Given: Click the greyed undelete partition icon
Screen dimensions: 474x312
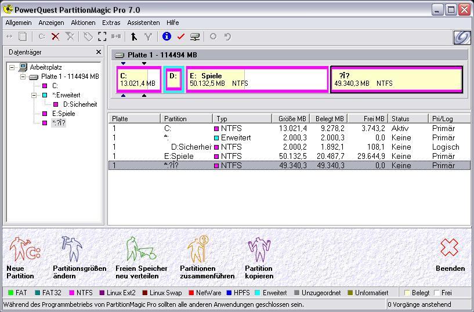Looking at the screenshot, I should coord(70,37).
